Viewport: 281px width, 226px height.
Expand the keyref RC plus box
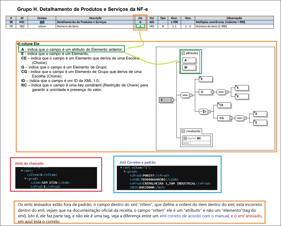point(185,138)
